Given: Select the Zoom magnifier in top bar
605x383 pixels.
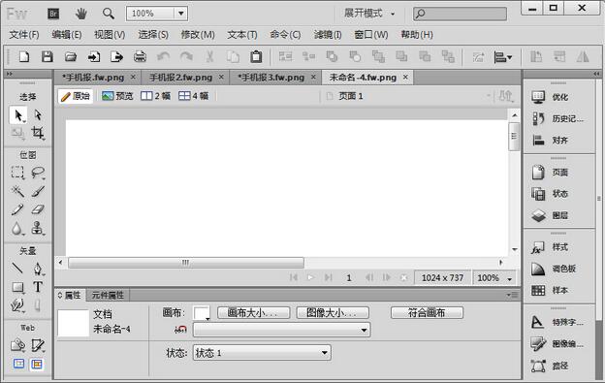Looking at the screenshot, I should coord(108,14).
